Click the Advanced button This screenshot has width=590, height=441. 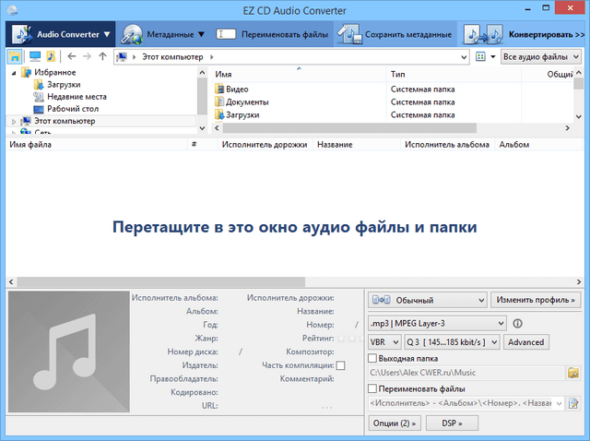(526, 342)
